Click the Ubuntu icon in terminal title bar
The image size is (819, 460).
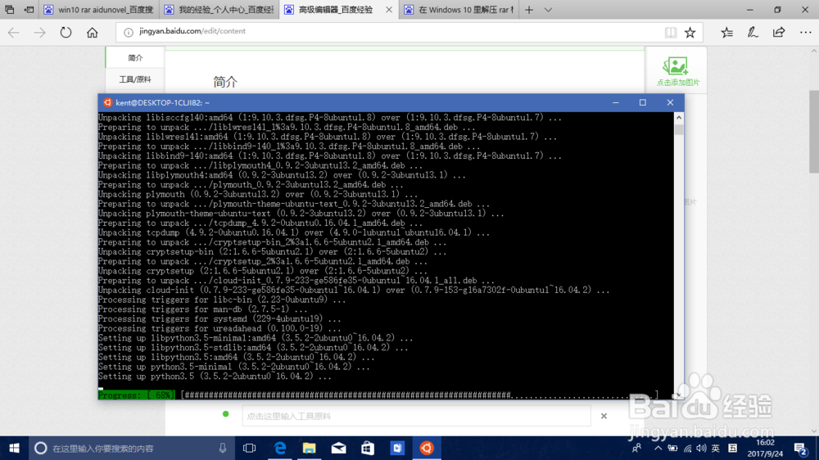coord(107,102)
